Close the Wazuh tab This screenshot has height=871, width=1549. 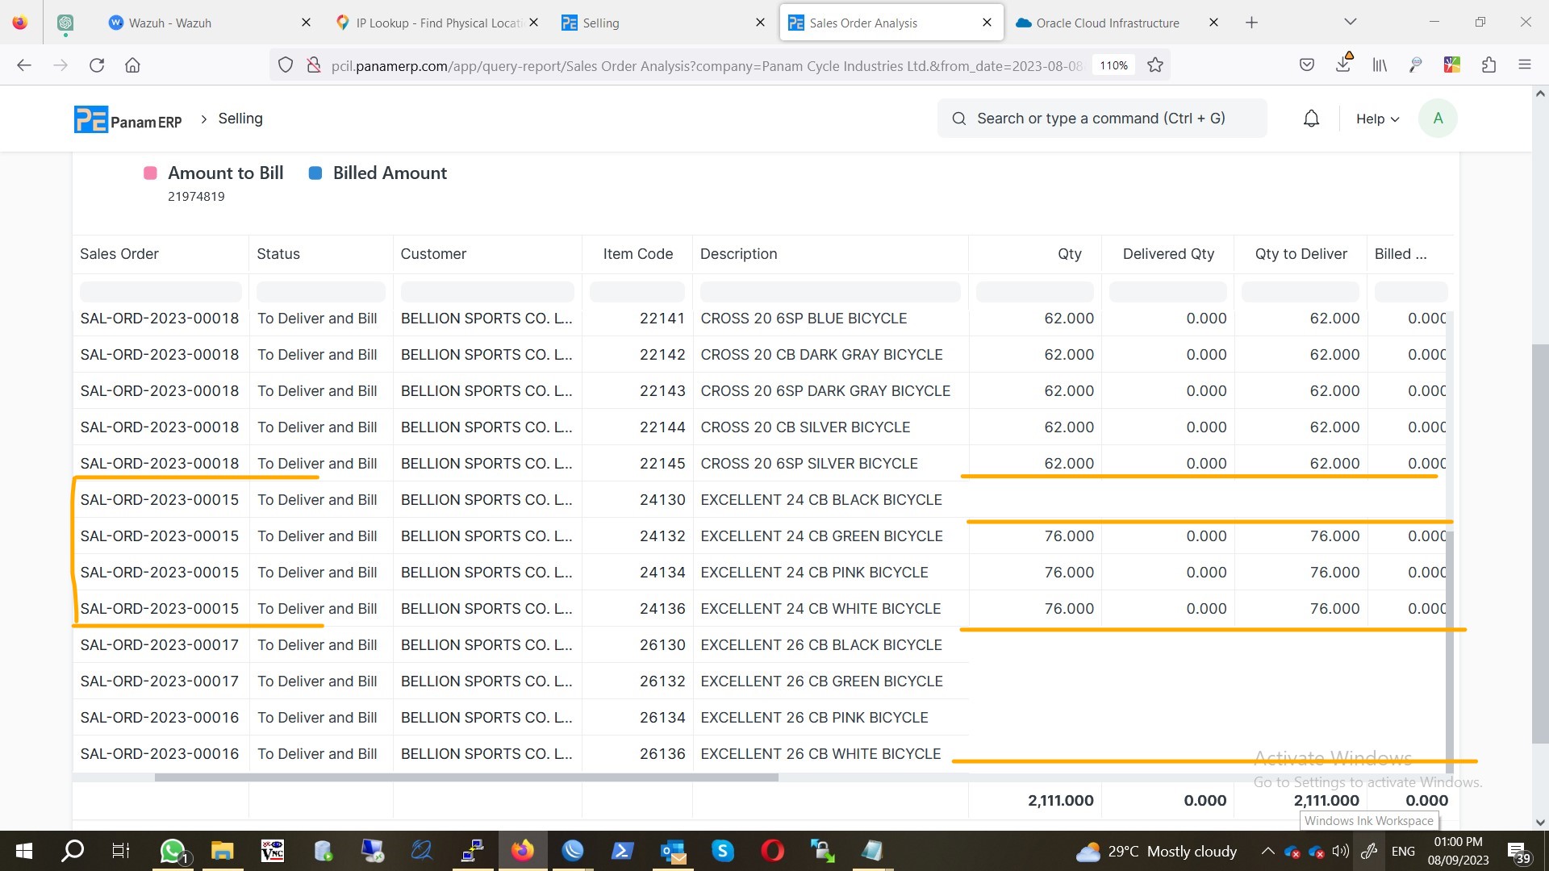306,23
